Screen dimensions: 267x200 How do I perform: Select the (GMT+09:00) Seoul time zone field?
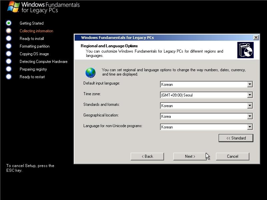206,95
